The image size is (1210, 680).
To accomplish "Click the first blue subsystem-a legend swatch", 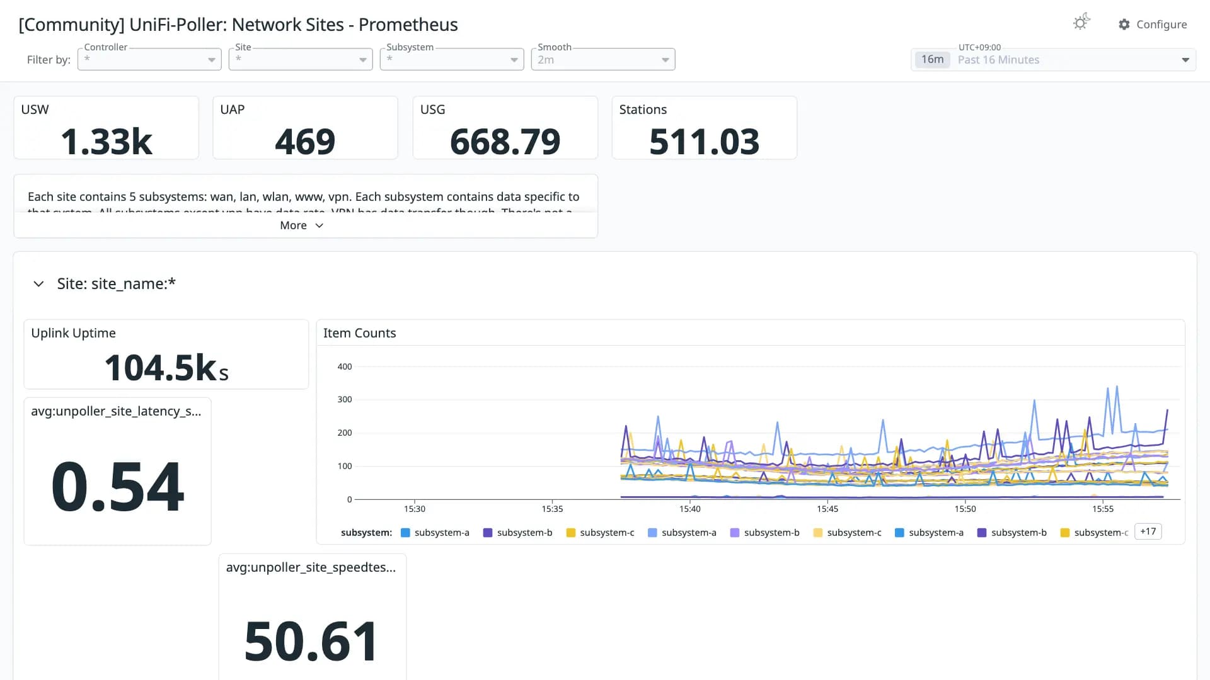I will pos(405,533).
